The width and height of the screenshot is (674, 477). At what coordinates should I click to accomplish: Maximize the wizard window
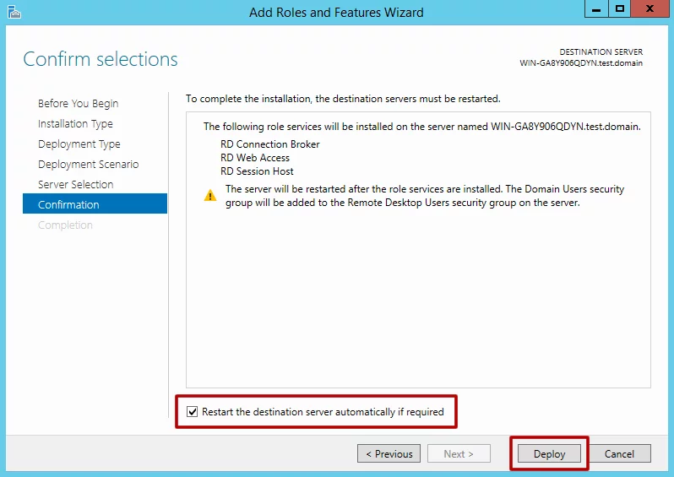tap(620, 9)
